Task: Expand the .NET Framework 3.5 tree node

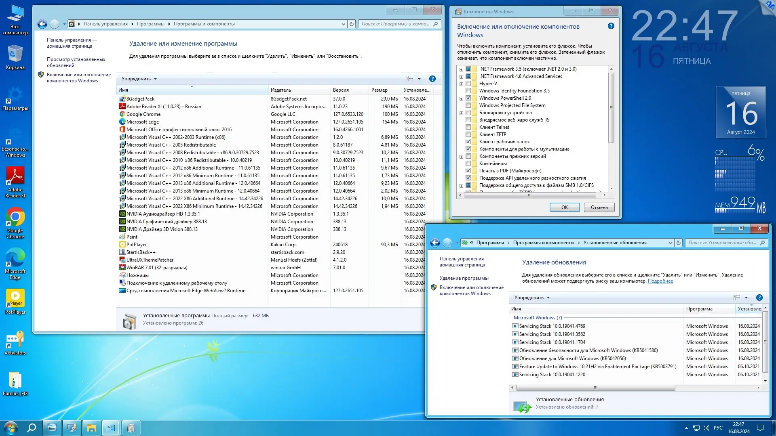Action: point(461,69)
